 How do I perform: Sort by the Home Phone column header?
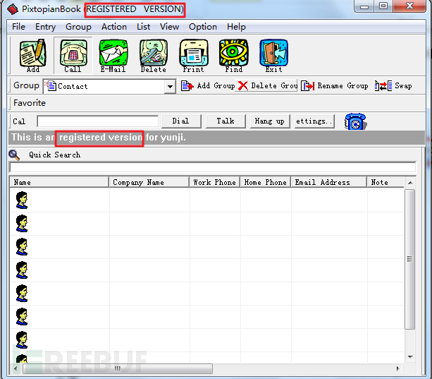(x=266, y=182)
